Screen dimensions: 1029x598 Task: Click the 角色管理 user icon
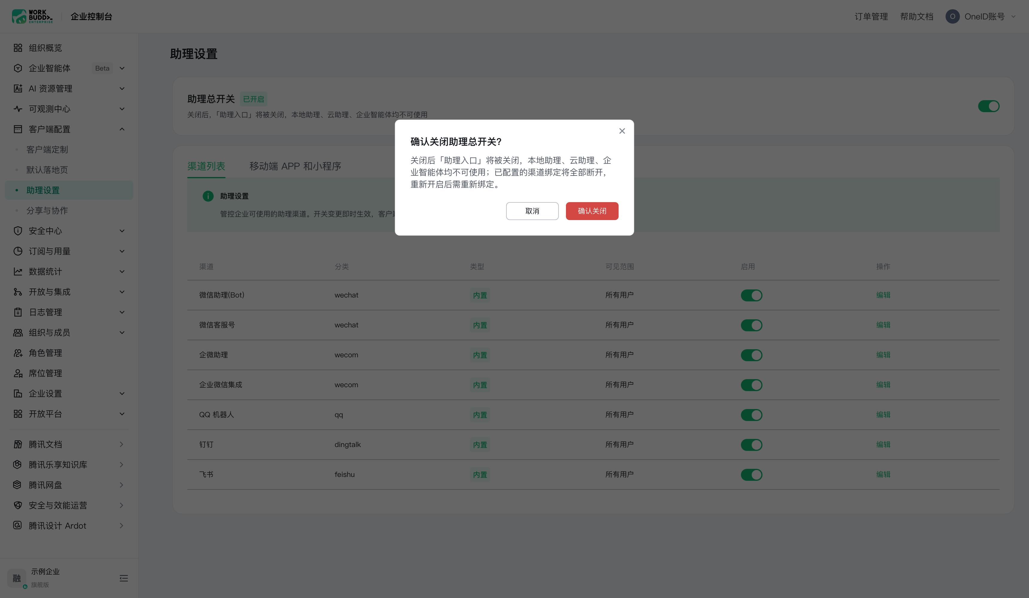point(18,353)
